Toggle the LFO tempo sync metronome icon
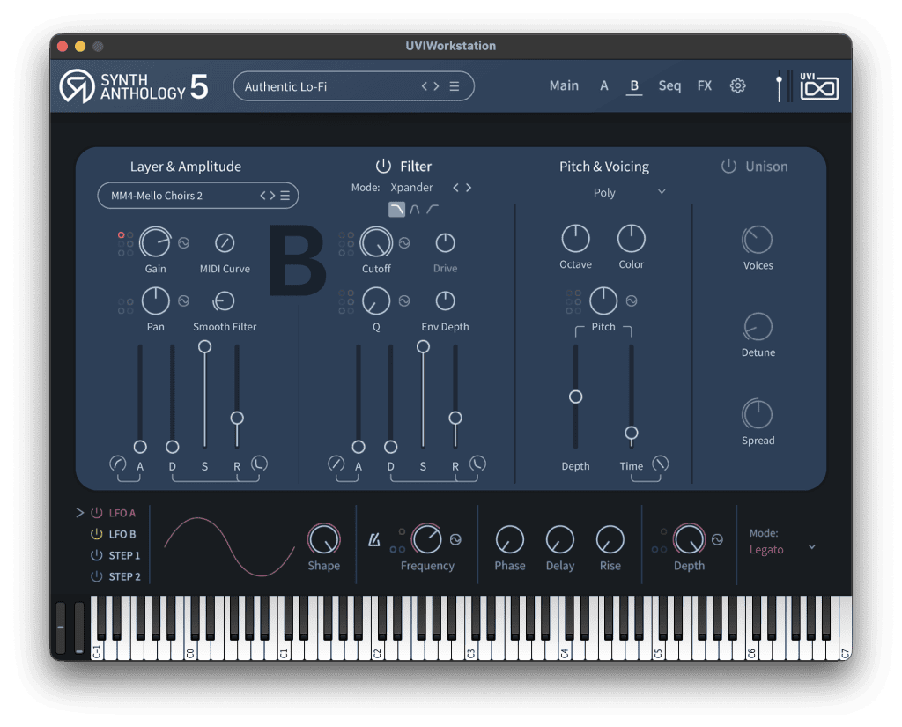 point(373,540)
